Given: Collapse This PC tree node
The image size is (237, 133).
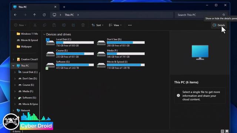Looking at the screenshot, I should point(13,66).
